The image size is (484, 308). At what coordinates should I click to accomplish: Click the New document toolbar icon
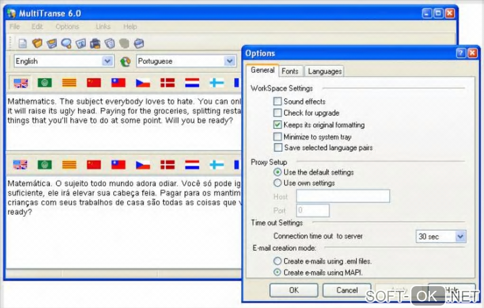22,44
